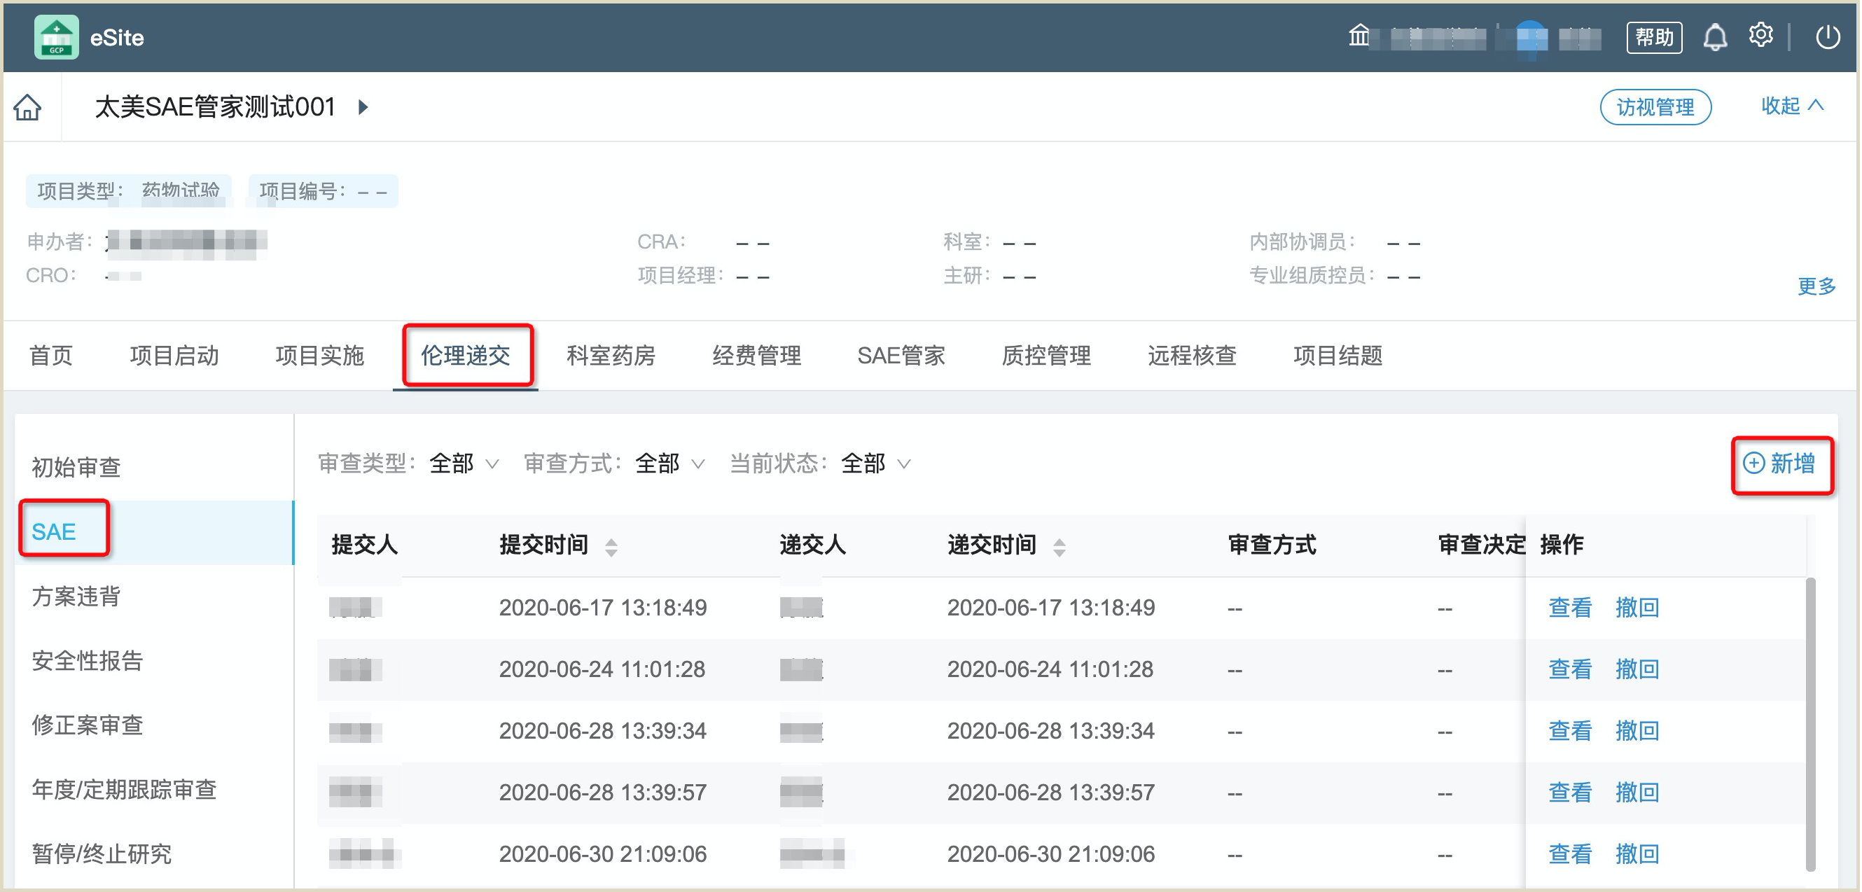Switch to the 伦理递交 tab

[x=466, y=356]
